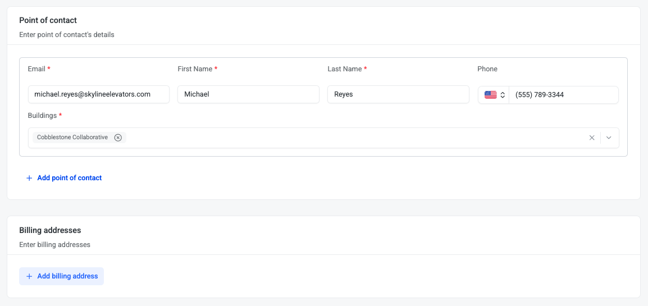The image size is (648, 306).
Task: Click the US flag icon in Phone
Action: tap(490, 95)
